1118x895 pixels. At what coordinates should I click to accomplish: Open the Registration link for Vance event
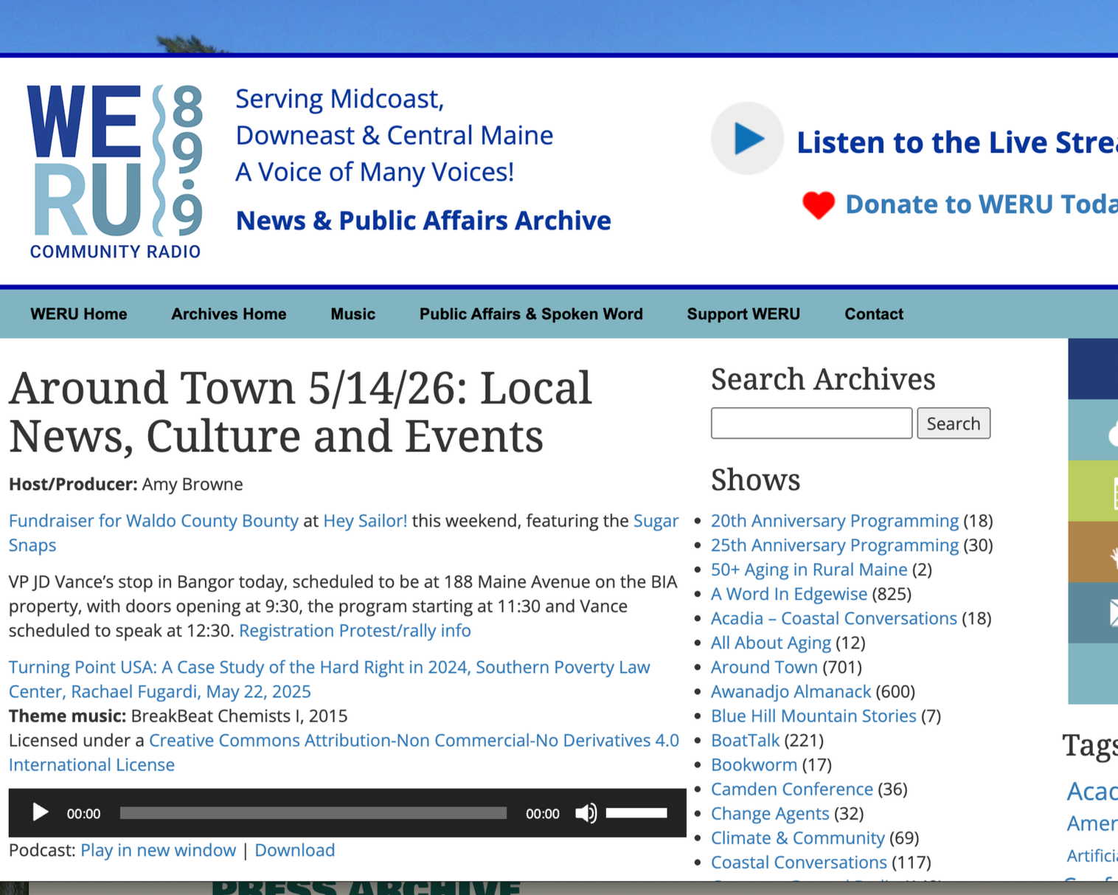[287, 631]
